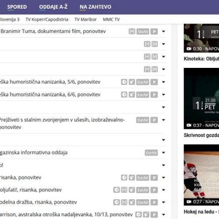Expand the humoristična nanizanka 6/6 row
Screen dimensions: 219x219
[163, 95]
